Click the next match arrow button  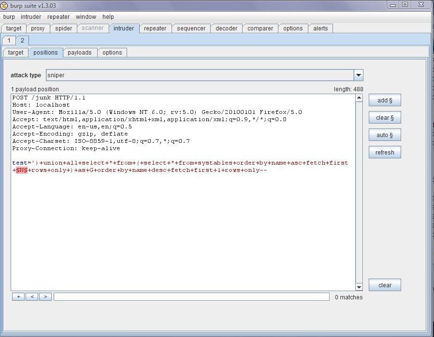[x=45, y=296]
